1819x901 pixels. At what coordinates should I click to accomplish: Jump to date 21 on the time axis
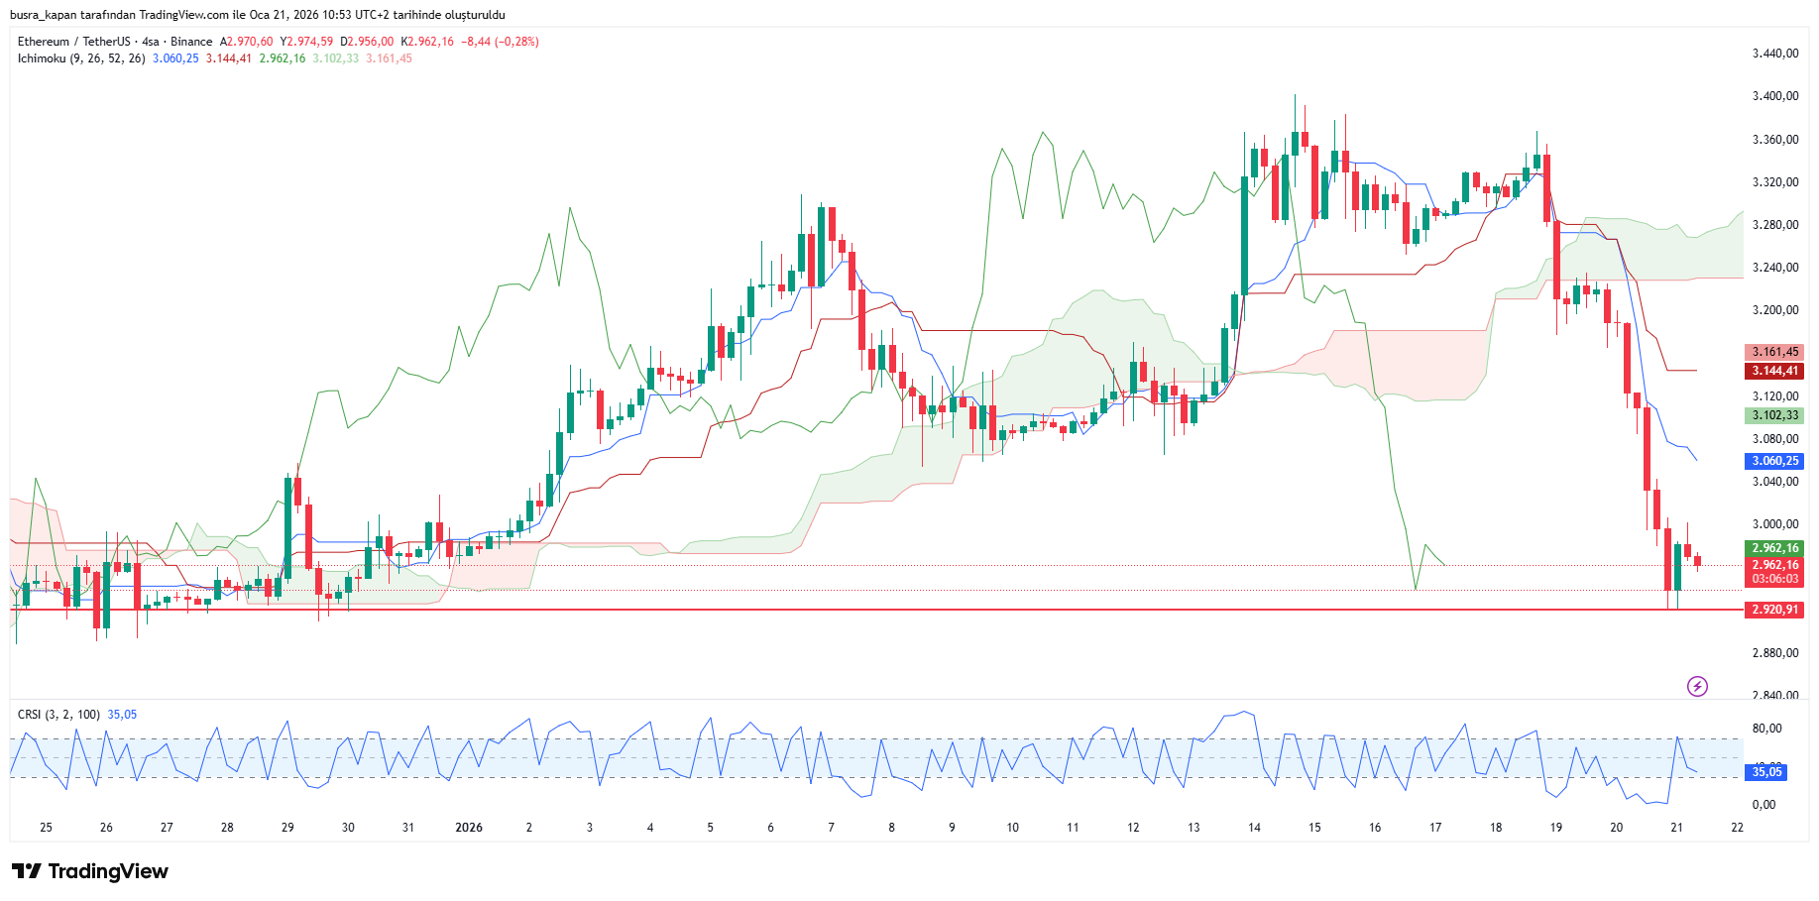(x=1676, y=828)
